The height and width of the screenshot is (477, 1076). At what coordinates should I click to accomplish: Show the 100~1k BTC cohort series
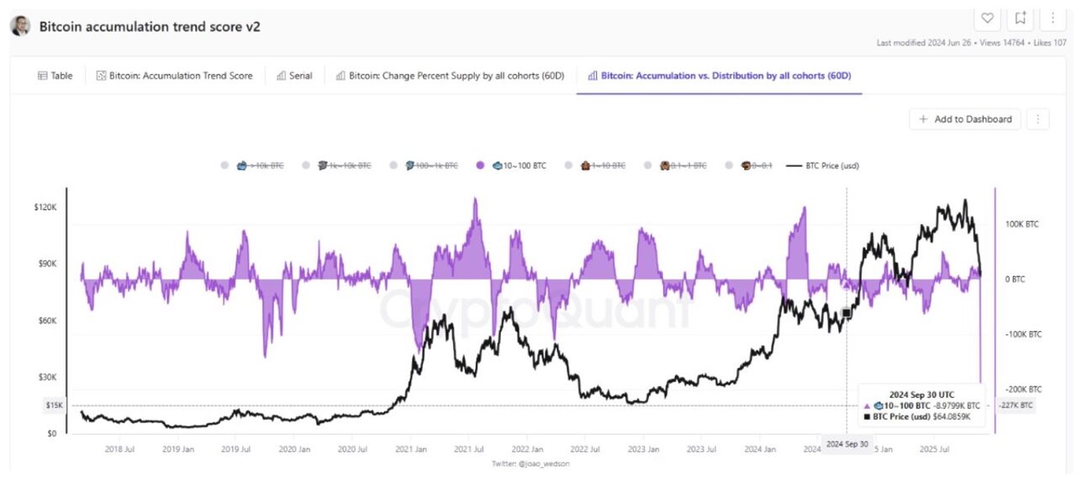click(432, 165)
